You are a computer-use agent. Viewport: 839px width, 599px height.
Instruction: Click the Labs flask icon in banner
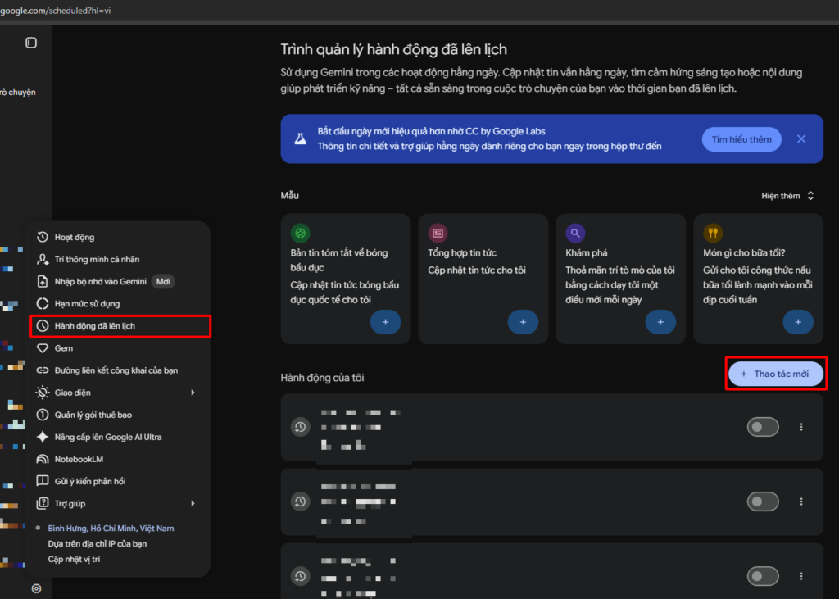[301, 138]
